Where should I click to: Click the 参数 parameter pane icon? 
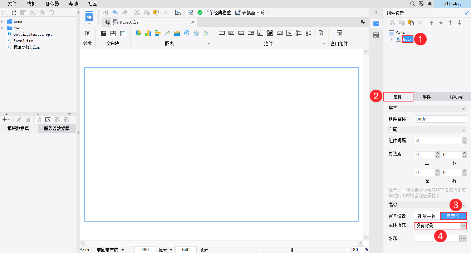(x=88, y=33)
